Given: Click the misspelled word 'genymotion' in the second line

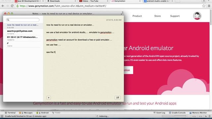Looking at the screenshot, I should (x=106, y=32).
